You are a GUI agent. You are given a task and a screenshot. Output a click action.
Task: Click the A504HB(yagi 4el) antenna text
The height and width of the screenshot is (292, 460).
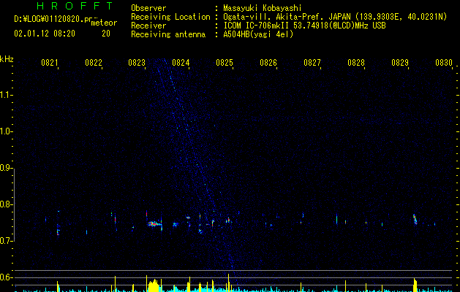pyautogui.click(x=258, y=34)
